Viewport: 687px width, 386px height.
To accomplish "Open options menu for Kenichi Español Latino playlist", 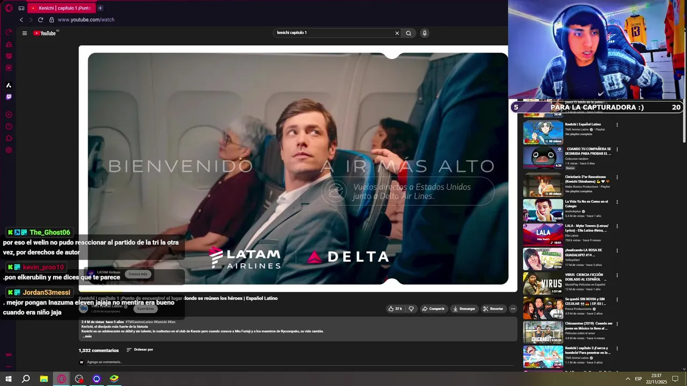I will point(617,125).
